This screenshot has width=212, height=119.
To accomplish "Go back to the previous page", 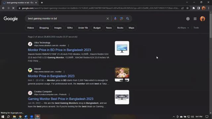I will point(3,8).
